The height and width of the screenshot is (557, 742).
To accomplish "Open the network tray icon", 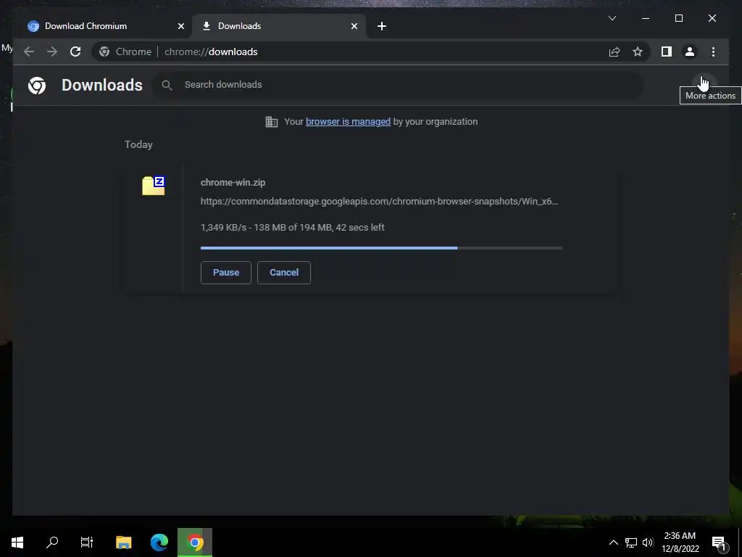I will coord(631,542).
